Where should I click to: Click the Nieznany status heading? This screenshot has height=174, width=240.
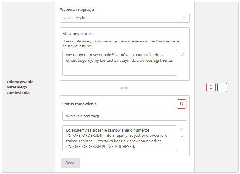pyautogui.click(x=77, y=34)
